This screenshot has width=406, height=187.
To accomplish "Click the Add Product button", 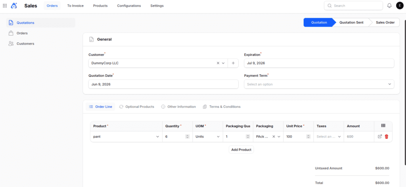I will click(241, 149).
